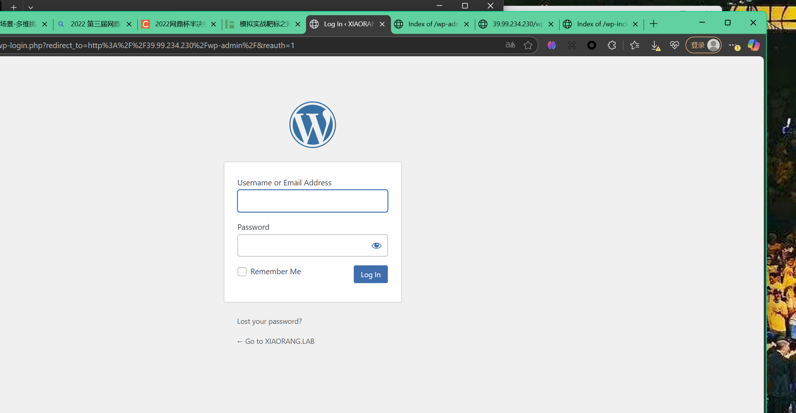Open a new tab with plus button

(x=654, y=24)
